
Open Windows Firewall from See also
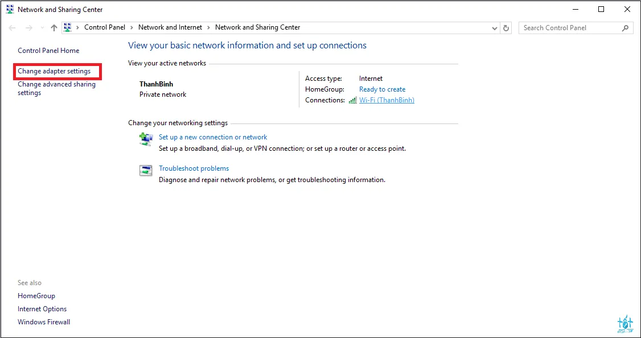[44, 322]
